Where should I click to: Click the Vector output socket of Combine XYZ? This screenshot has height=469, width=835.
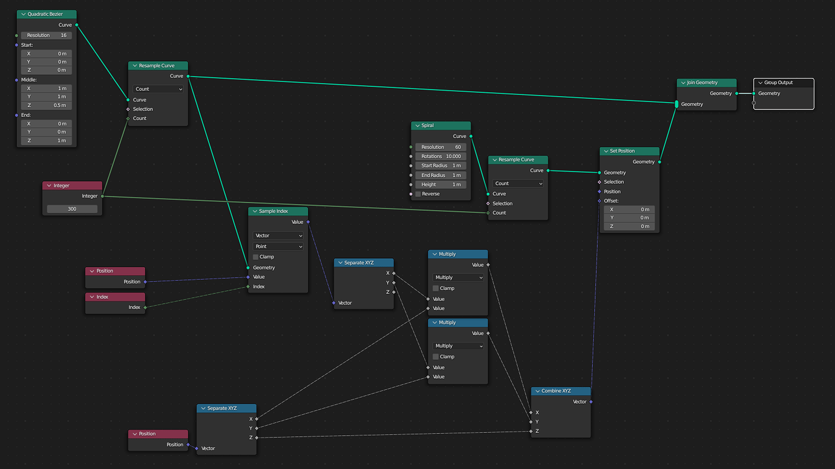point(591,401)
